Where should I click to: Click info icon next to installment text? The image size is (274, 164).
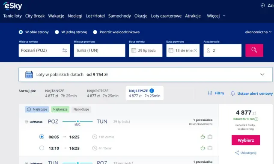(x=256, y=119)
